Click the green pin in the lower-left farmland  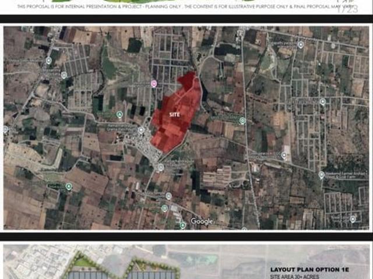[69, 186]
